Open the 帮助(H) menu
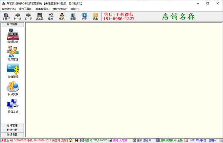223x143 pixels. (x=75, y=9)
